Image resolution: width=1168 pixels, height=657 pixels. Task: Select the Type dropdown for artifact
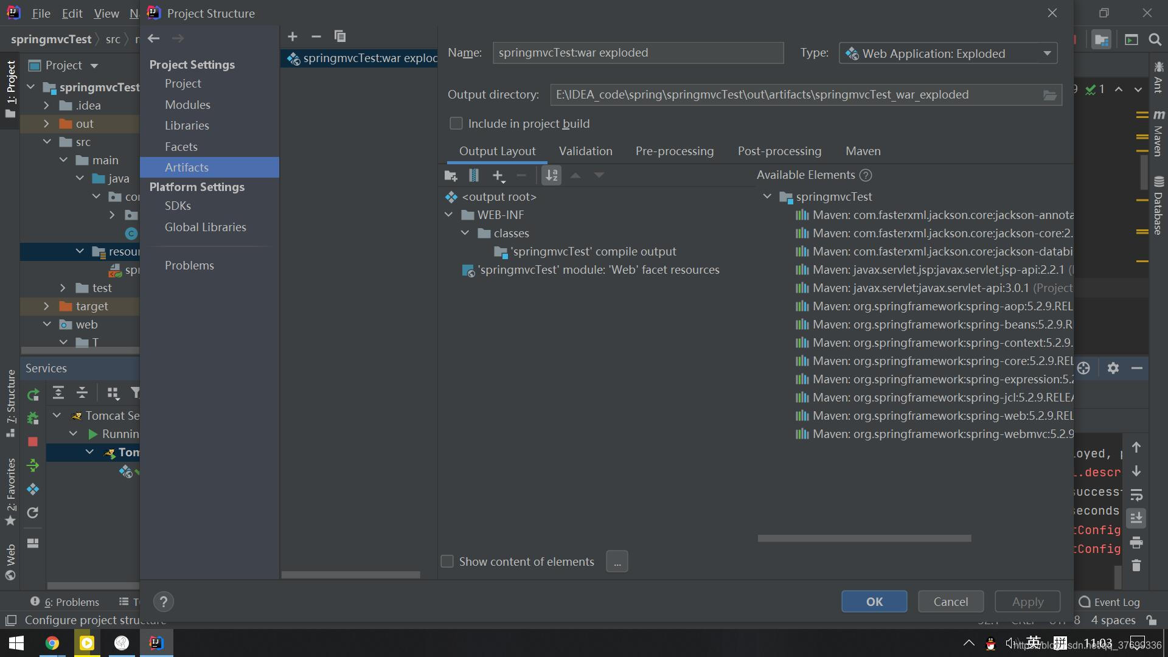click(948, 53)
